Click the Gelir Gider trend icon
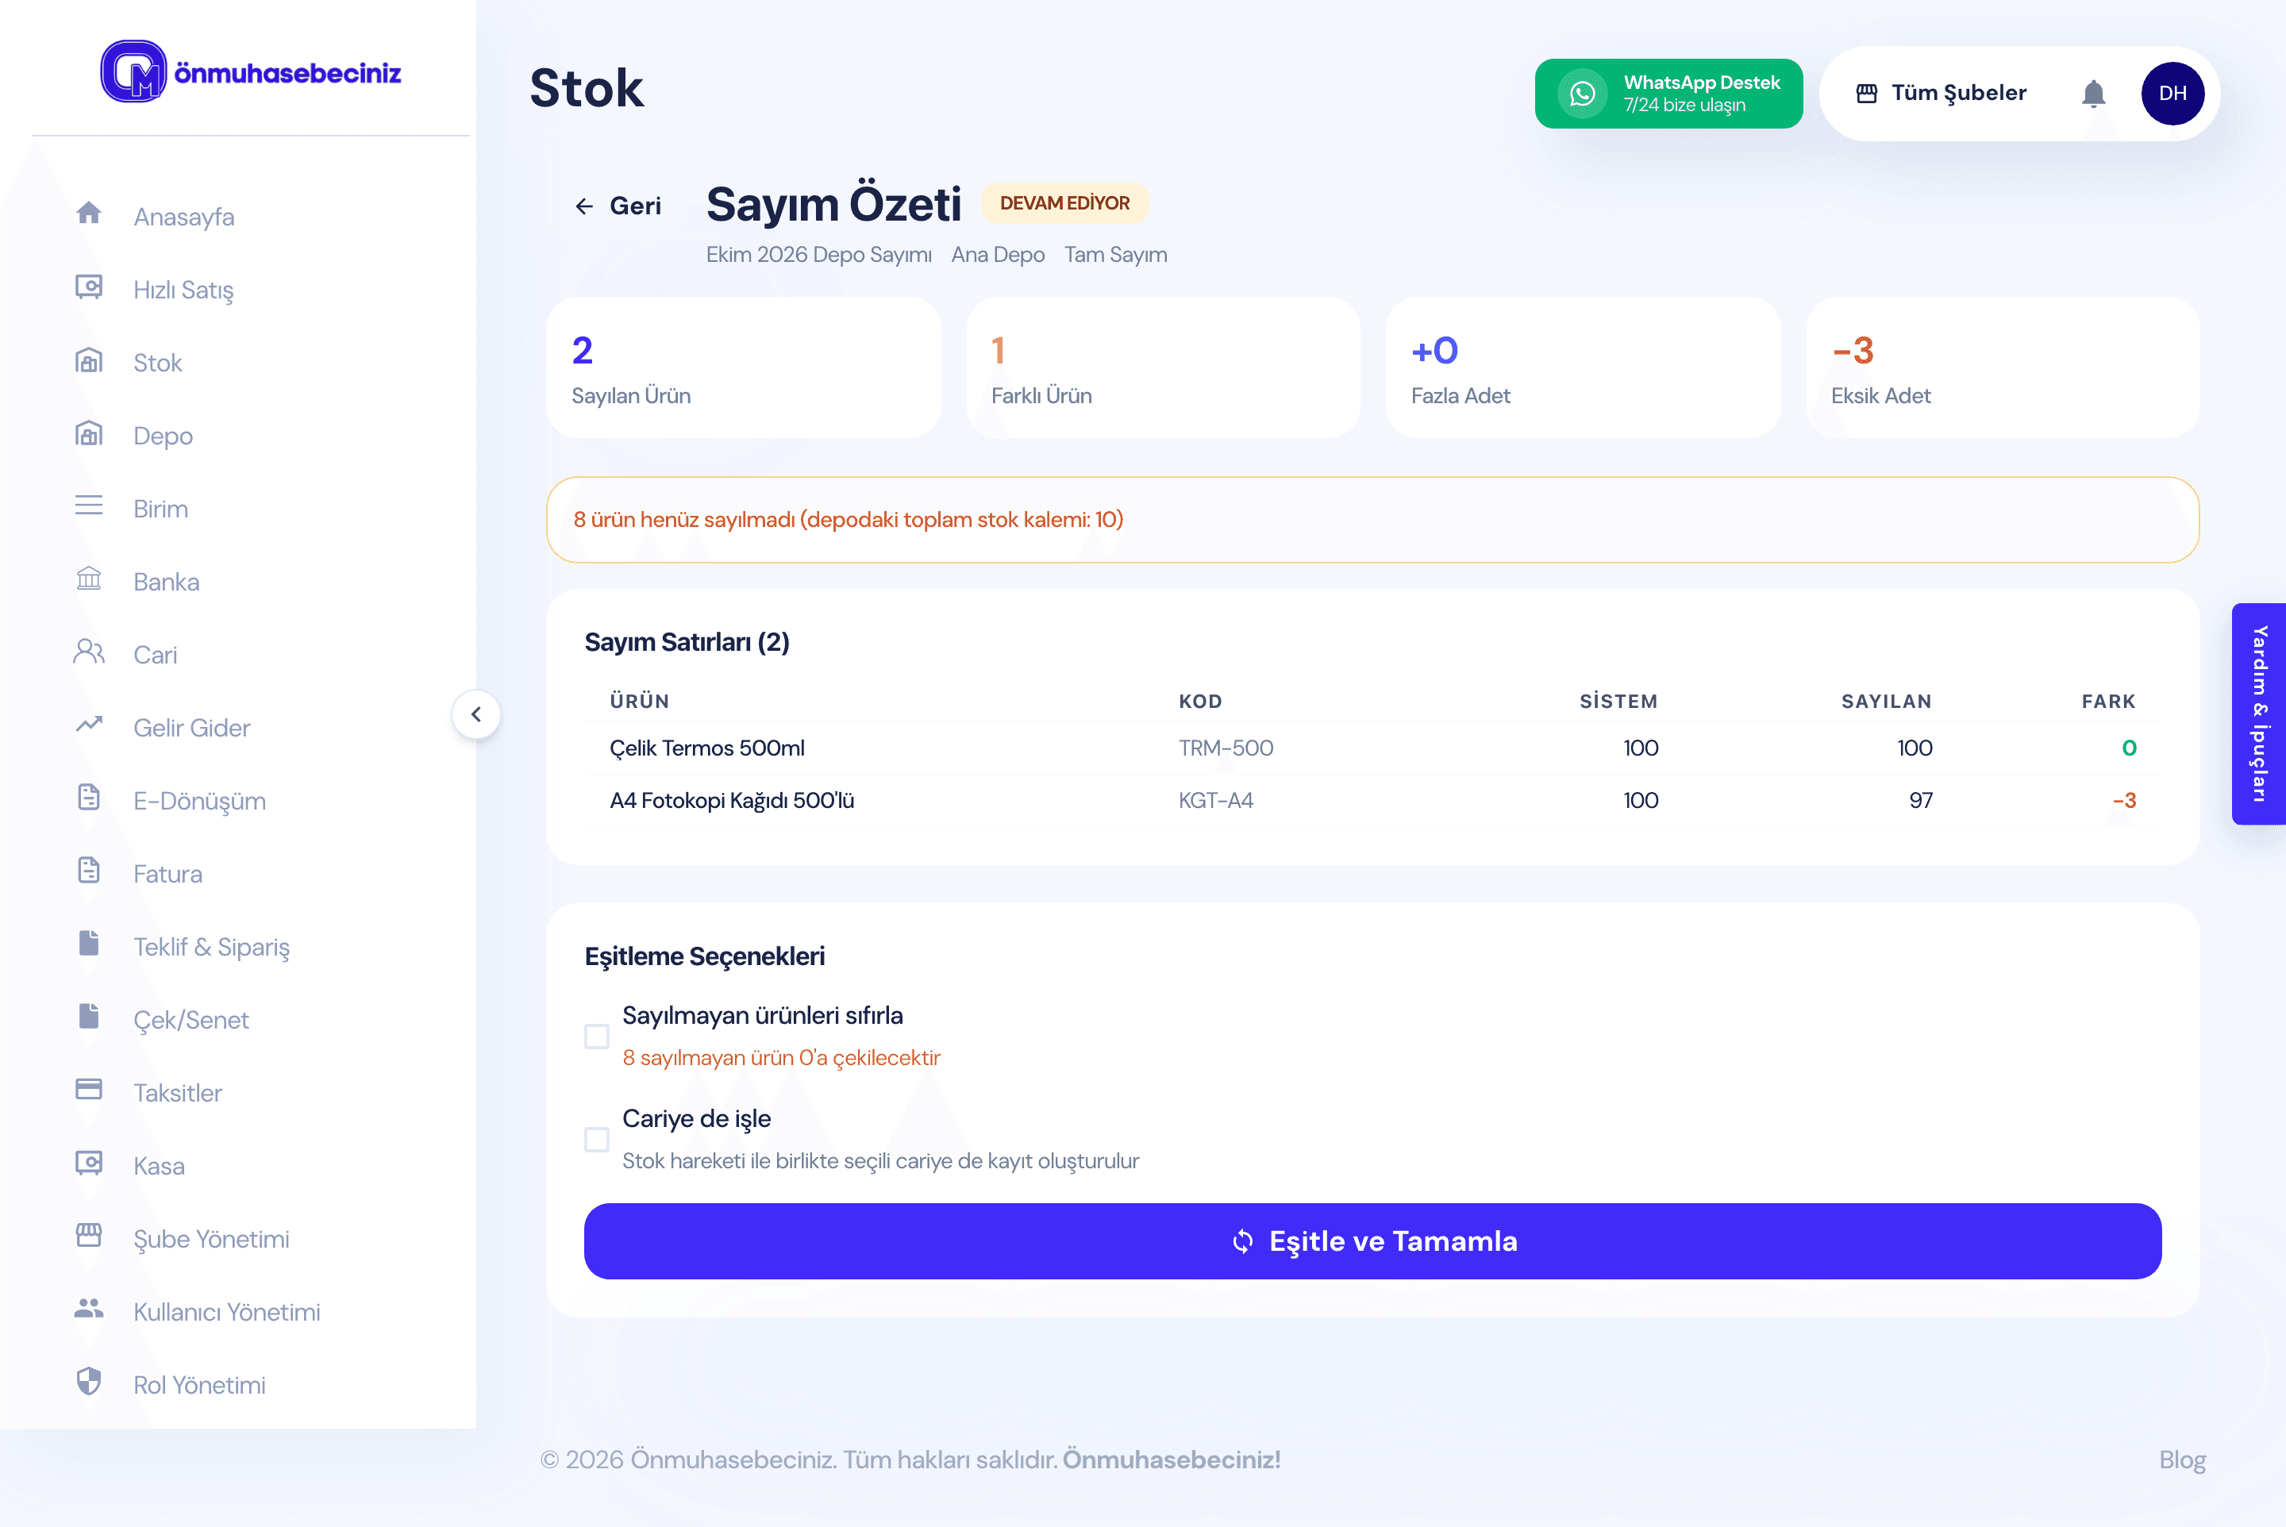The image size is (2286, 1527). 89,724
